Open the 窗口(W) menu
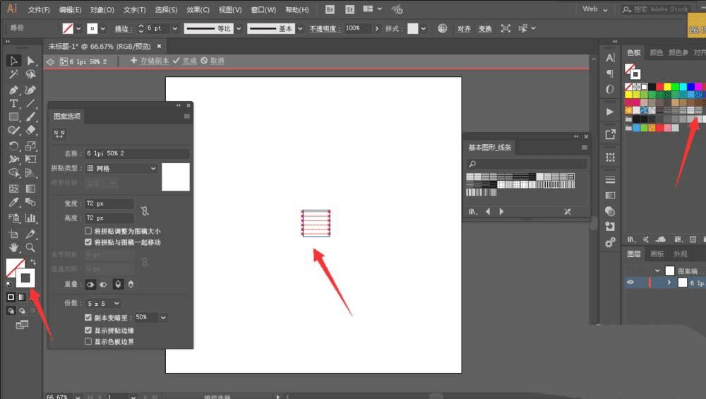The height and width of the screenshot is (399, 706). point(263,9)
